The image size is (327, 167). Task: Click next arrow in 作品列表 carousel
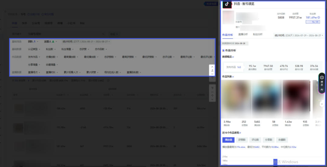(322, 104)
